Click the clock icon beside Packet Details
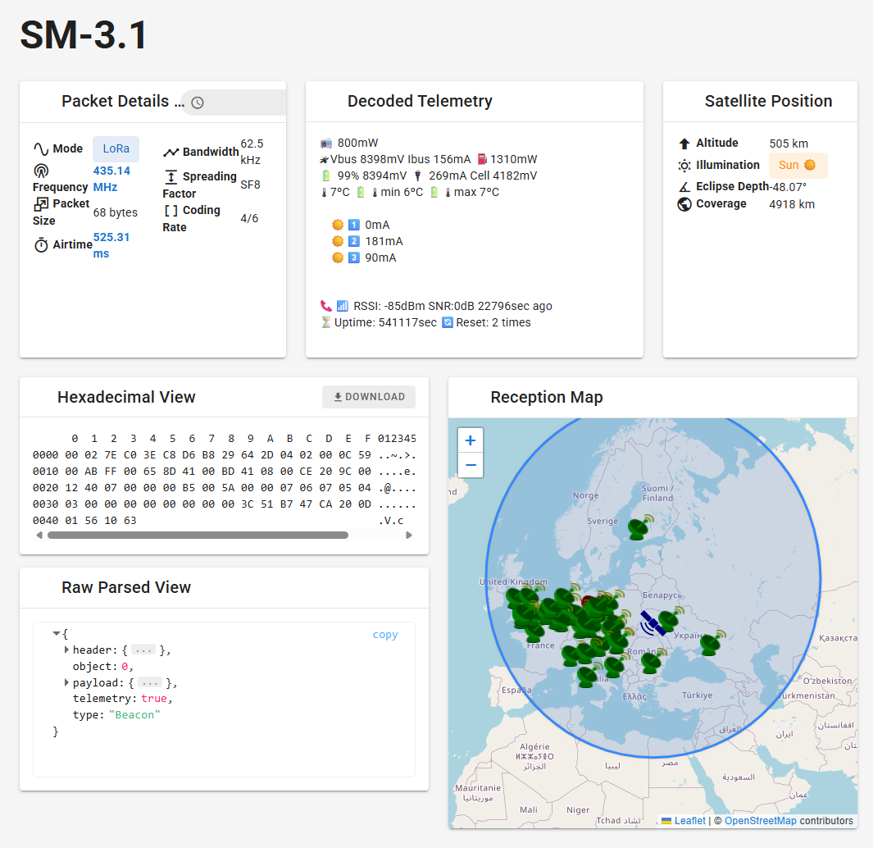The image size is (873, 848). (x=197, y=103)
